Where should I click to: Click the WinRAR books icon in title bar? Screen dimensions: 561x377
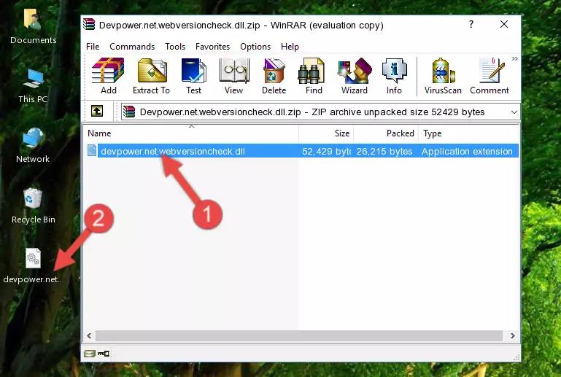pos(89,24)
